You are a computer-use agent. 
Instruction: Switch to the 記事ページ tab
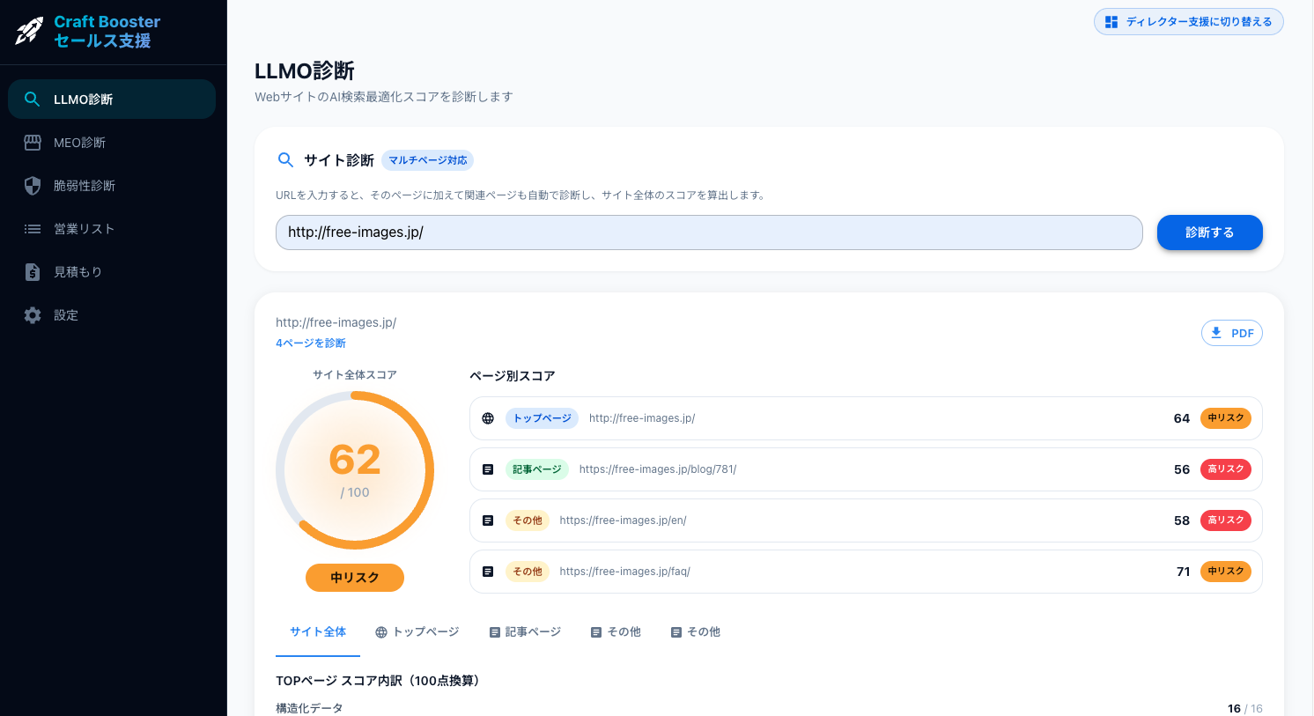click(x=525, y=631)
